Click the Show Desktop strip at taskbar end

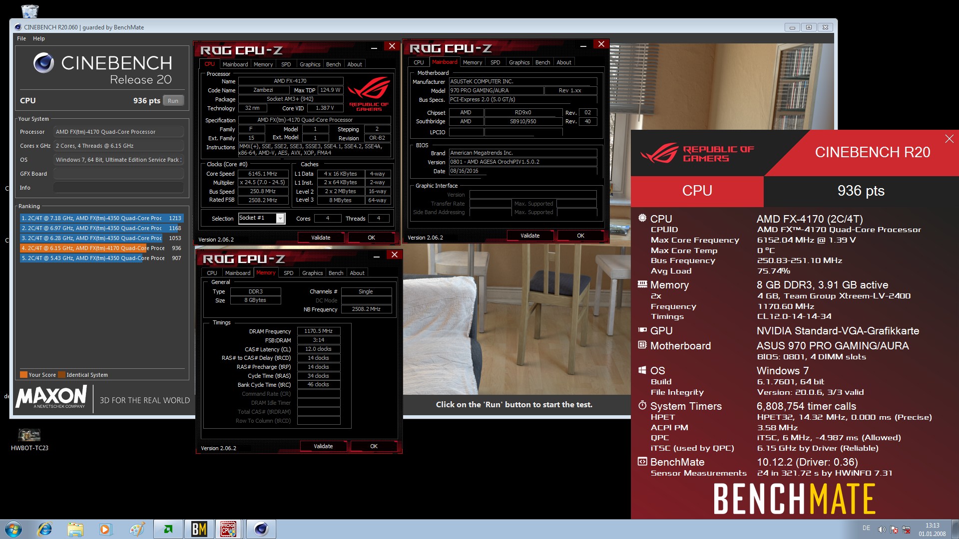(x=956, y=529)
